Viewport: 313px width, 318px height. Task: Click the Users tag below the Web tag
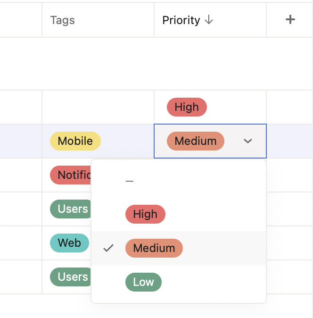[70, 277]
